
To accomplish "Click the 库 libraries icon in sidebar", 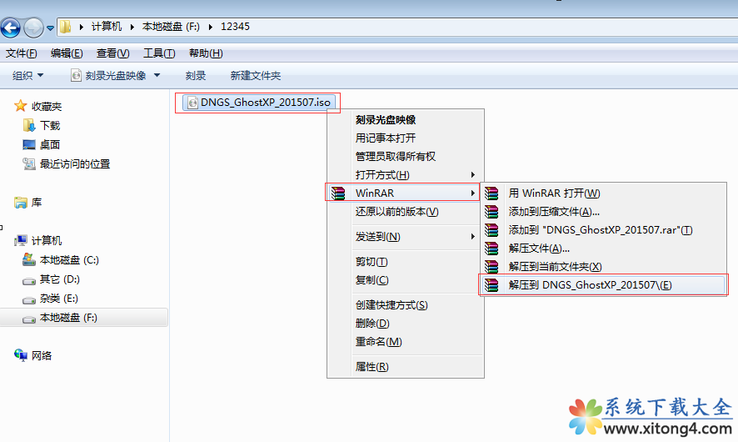I will pos(21,203).
